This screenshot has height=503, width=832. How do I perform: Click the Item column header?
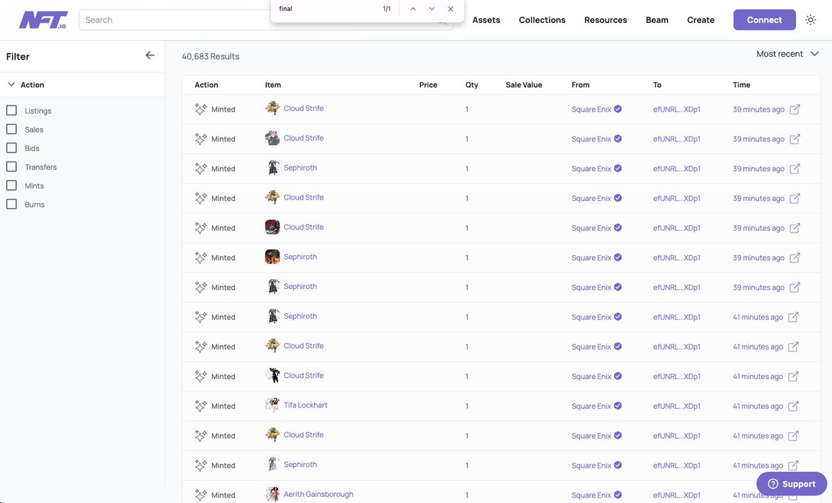point(272,85)
